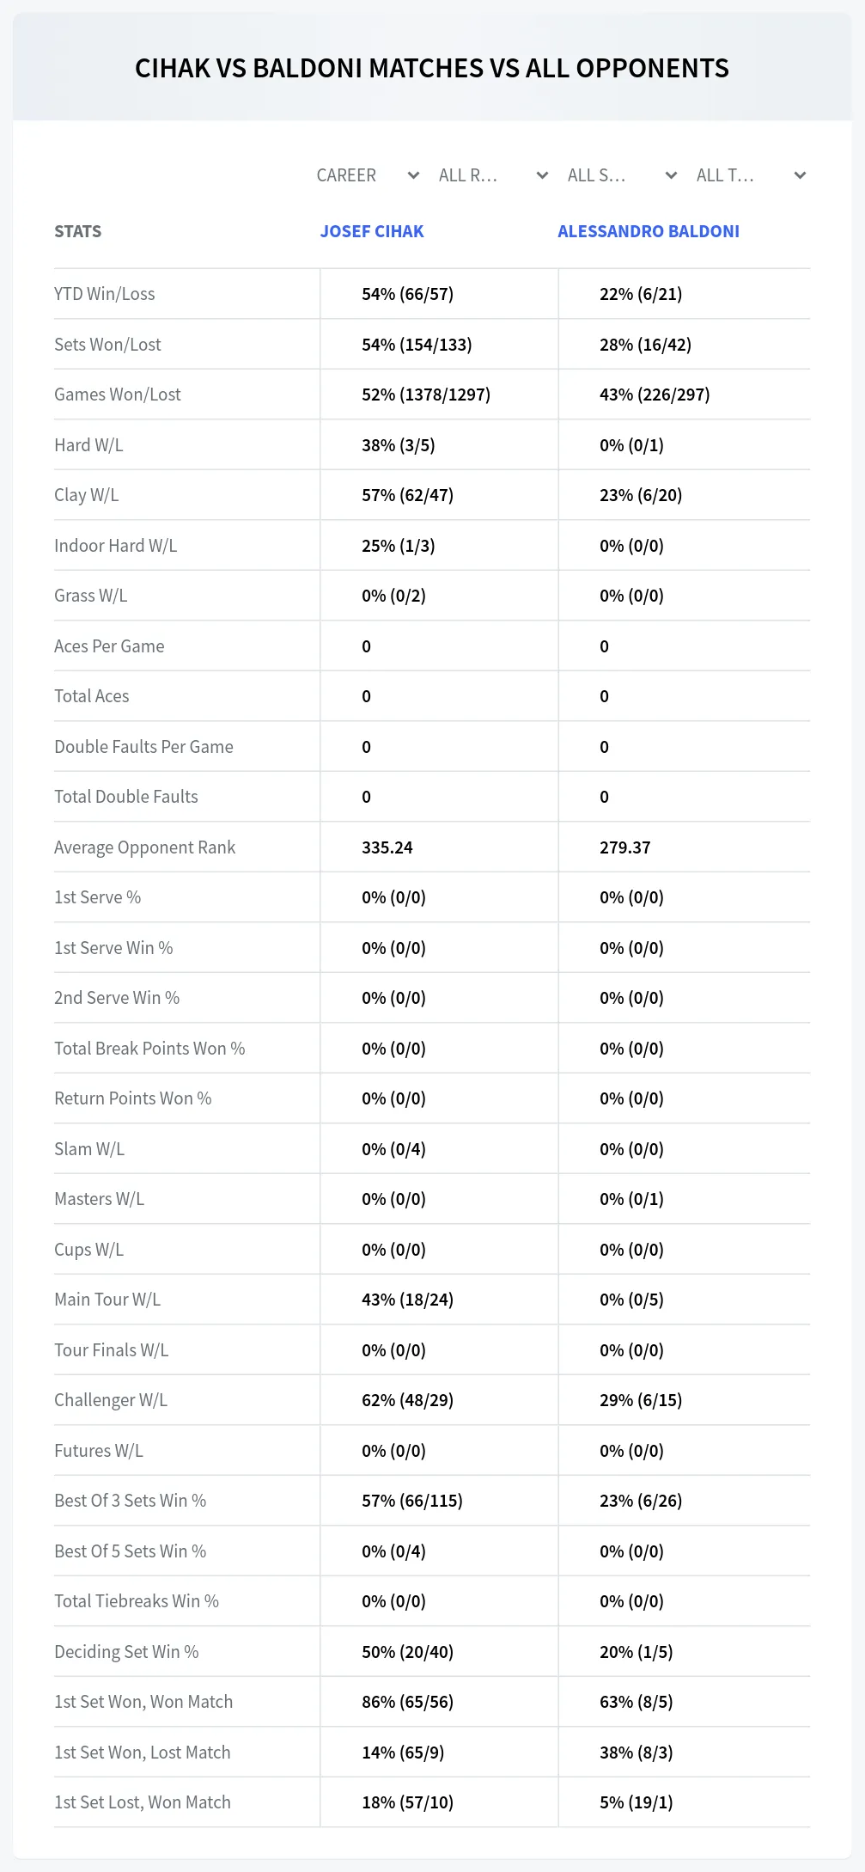Select the Average Opponent Rank label

[144, 847]
